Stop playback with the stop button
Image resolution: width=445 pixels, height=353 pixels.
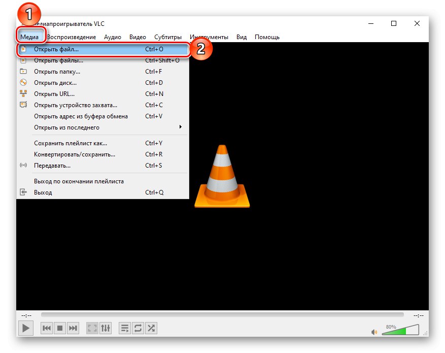[60, 328]
